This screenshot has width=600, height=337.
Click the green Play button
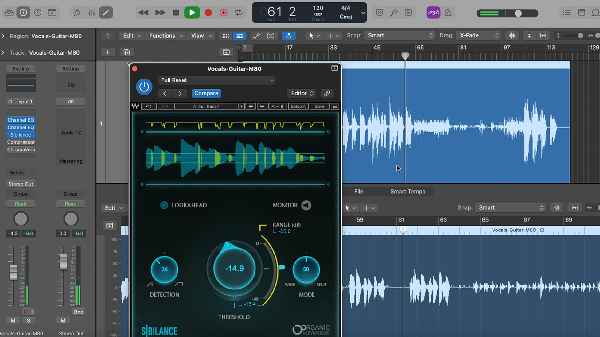point(192,13)
